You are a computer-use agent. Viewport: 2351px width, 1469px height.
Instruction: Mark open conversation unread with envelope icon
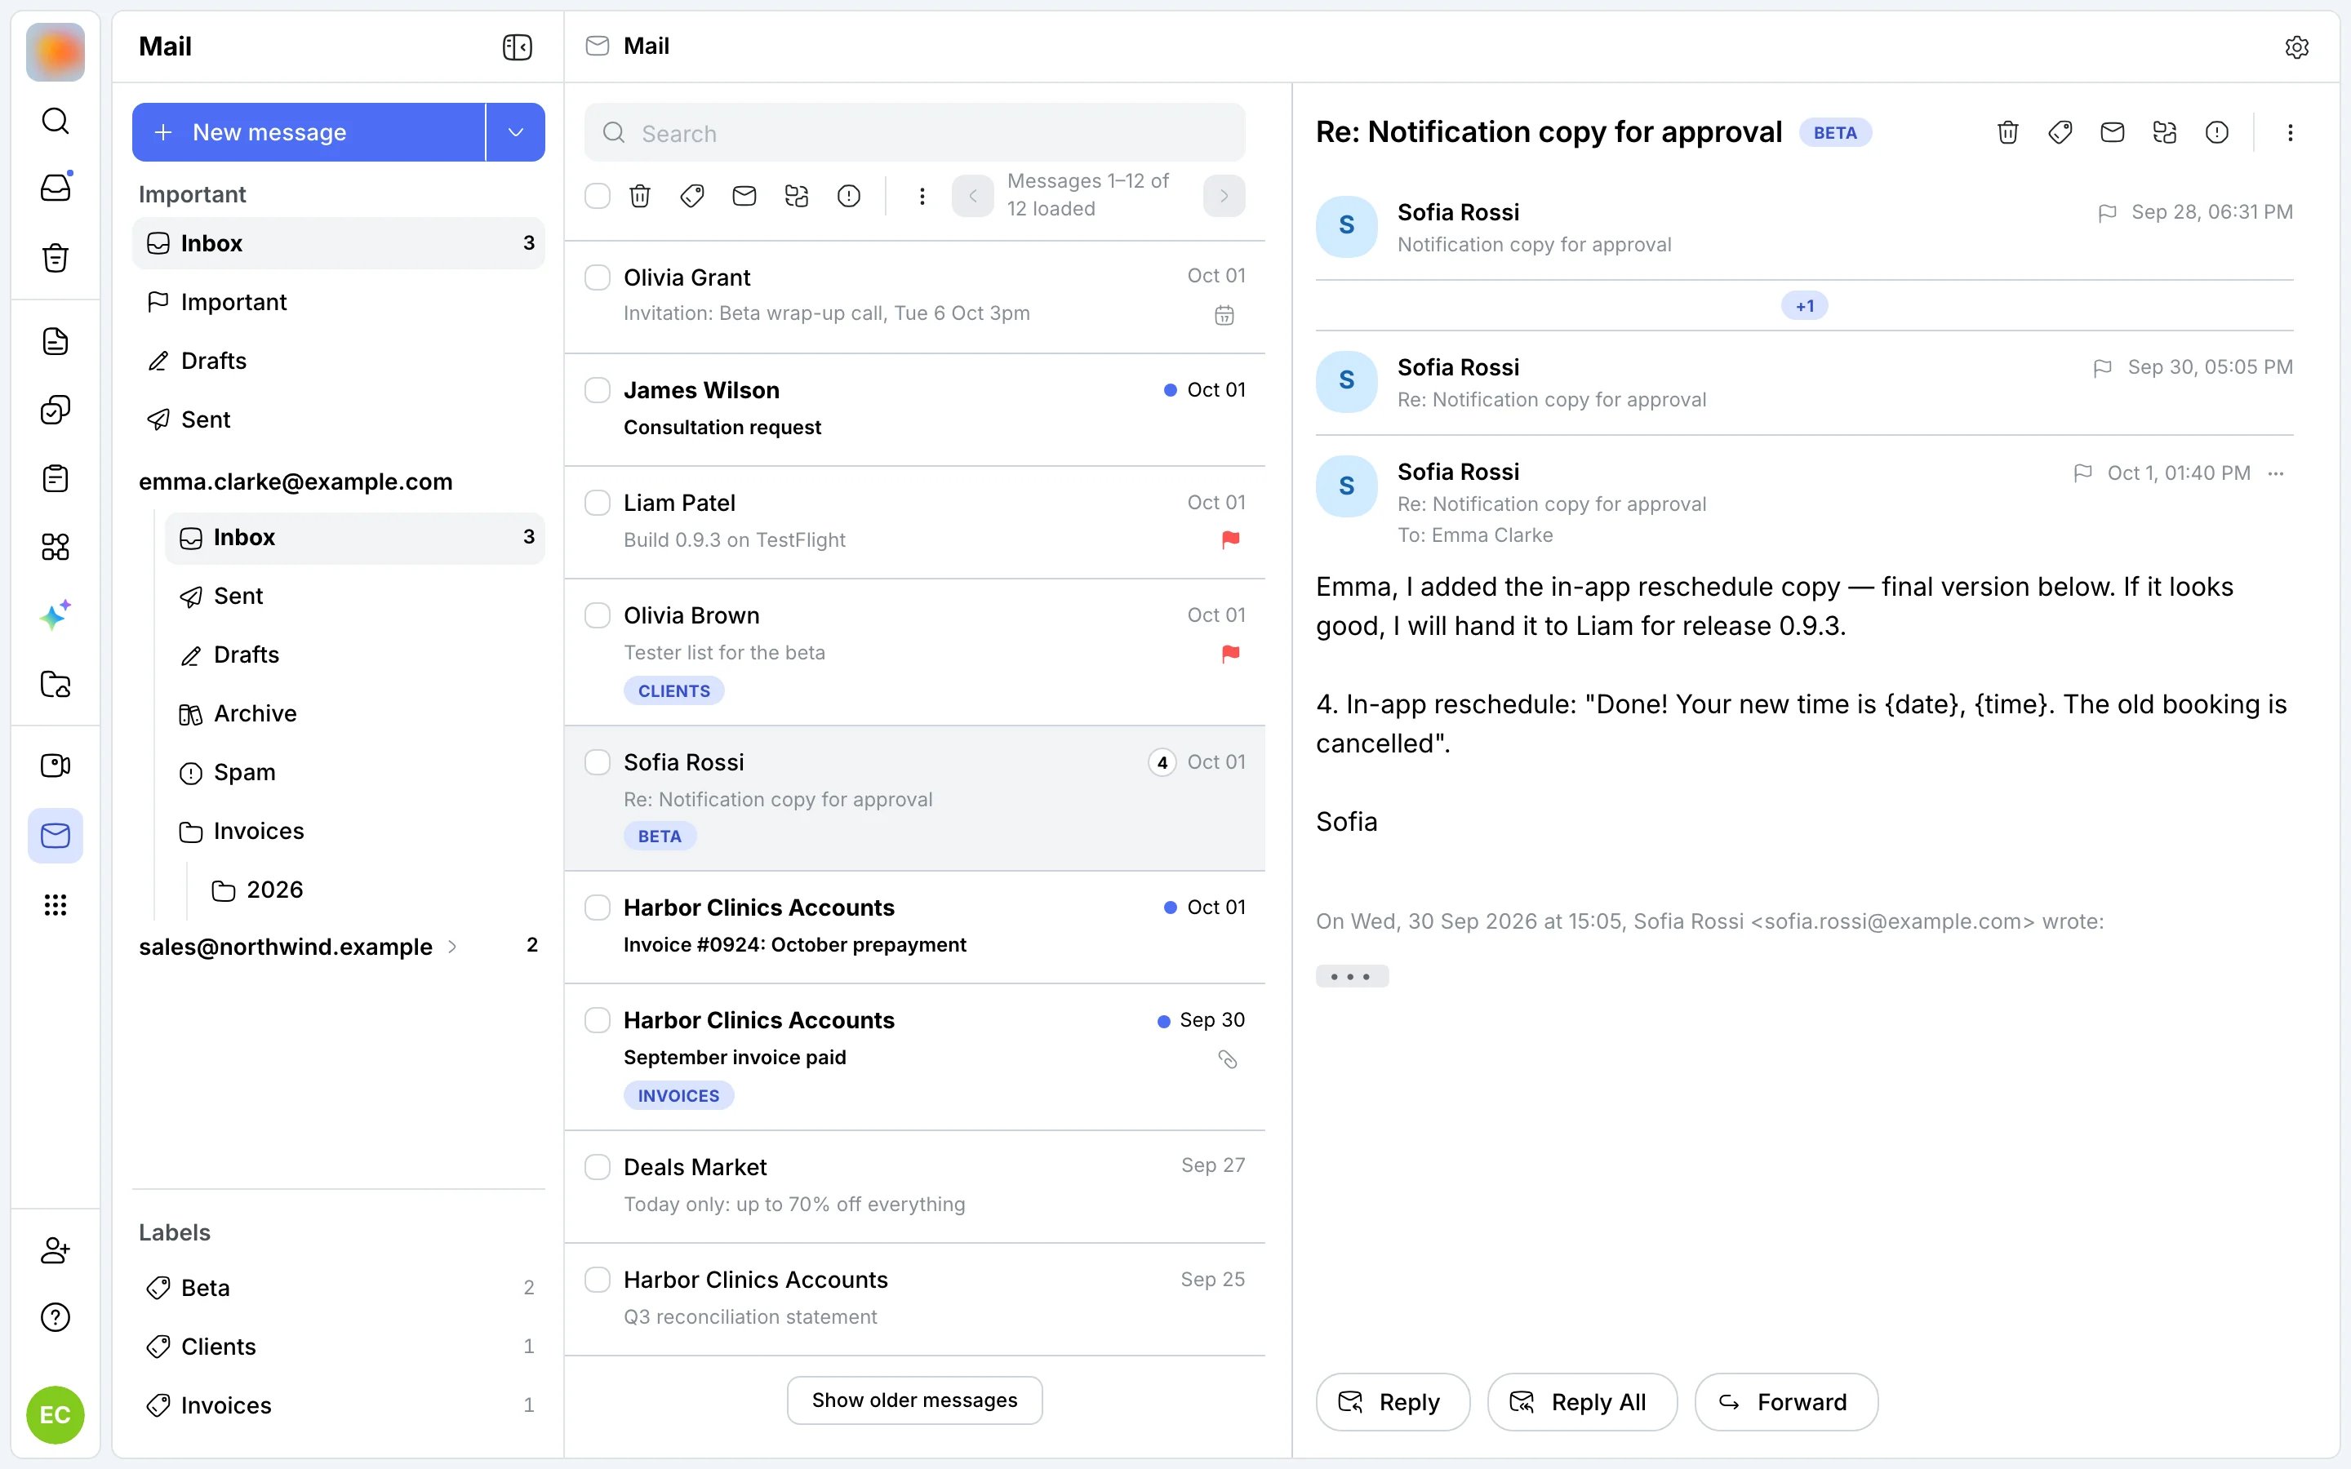coord(2112,132)
